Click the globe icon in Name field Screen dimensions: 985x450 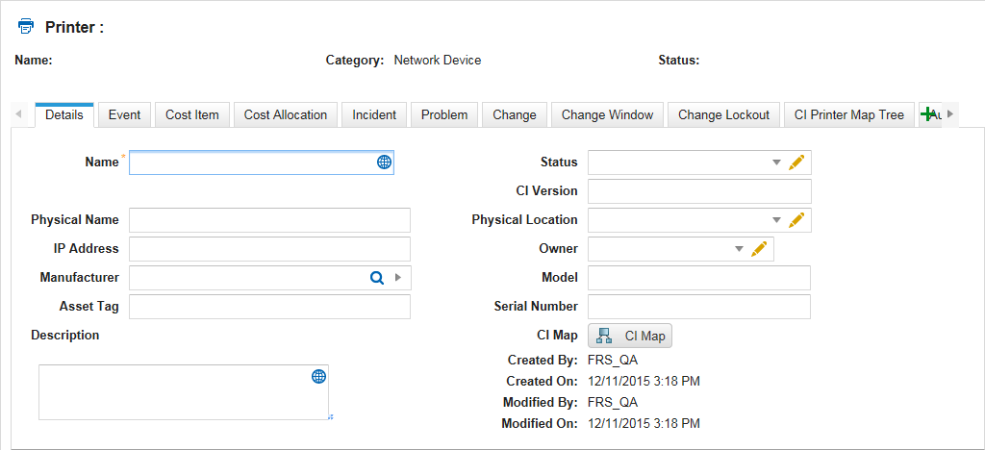(384, 162)
